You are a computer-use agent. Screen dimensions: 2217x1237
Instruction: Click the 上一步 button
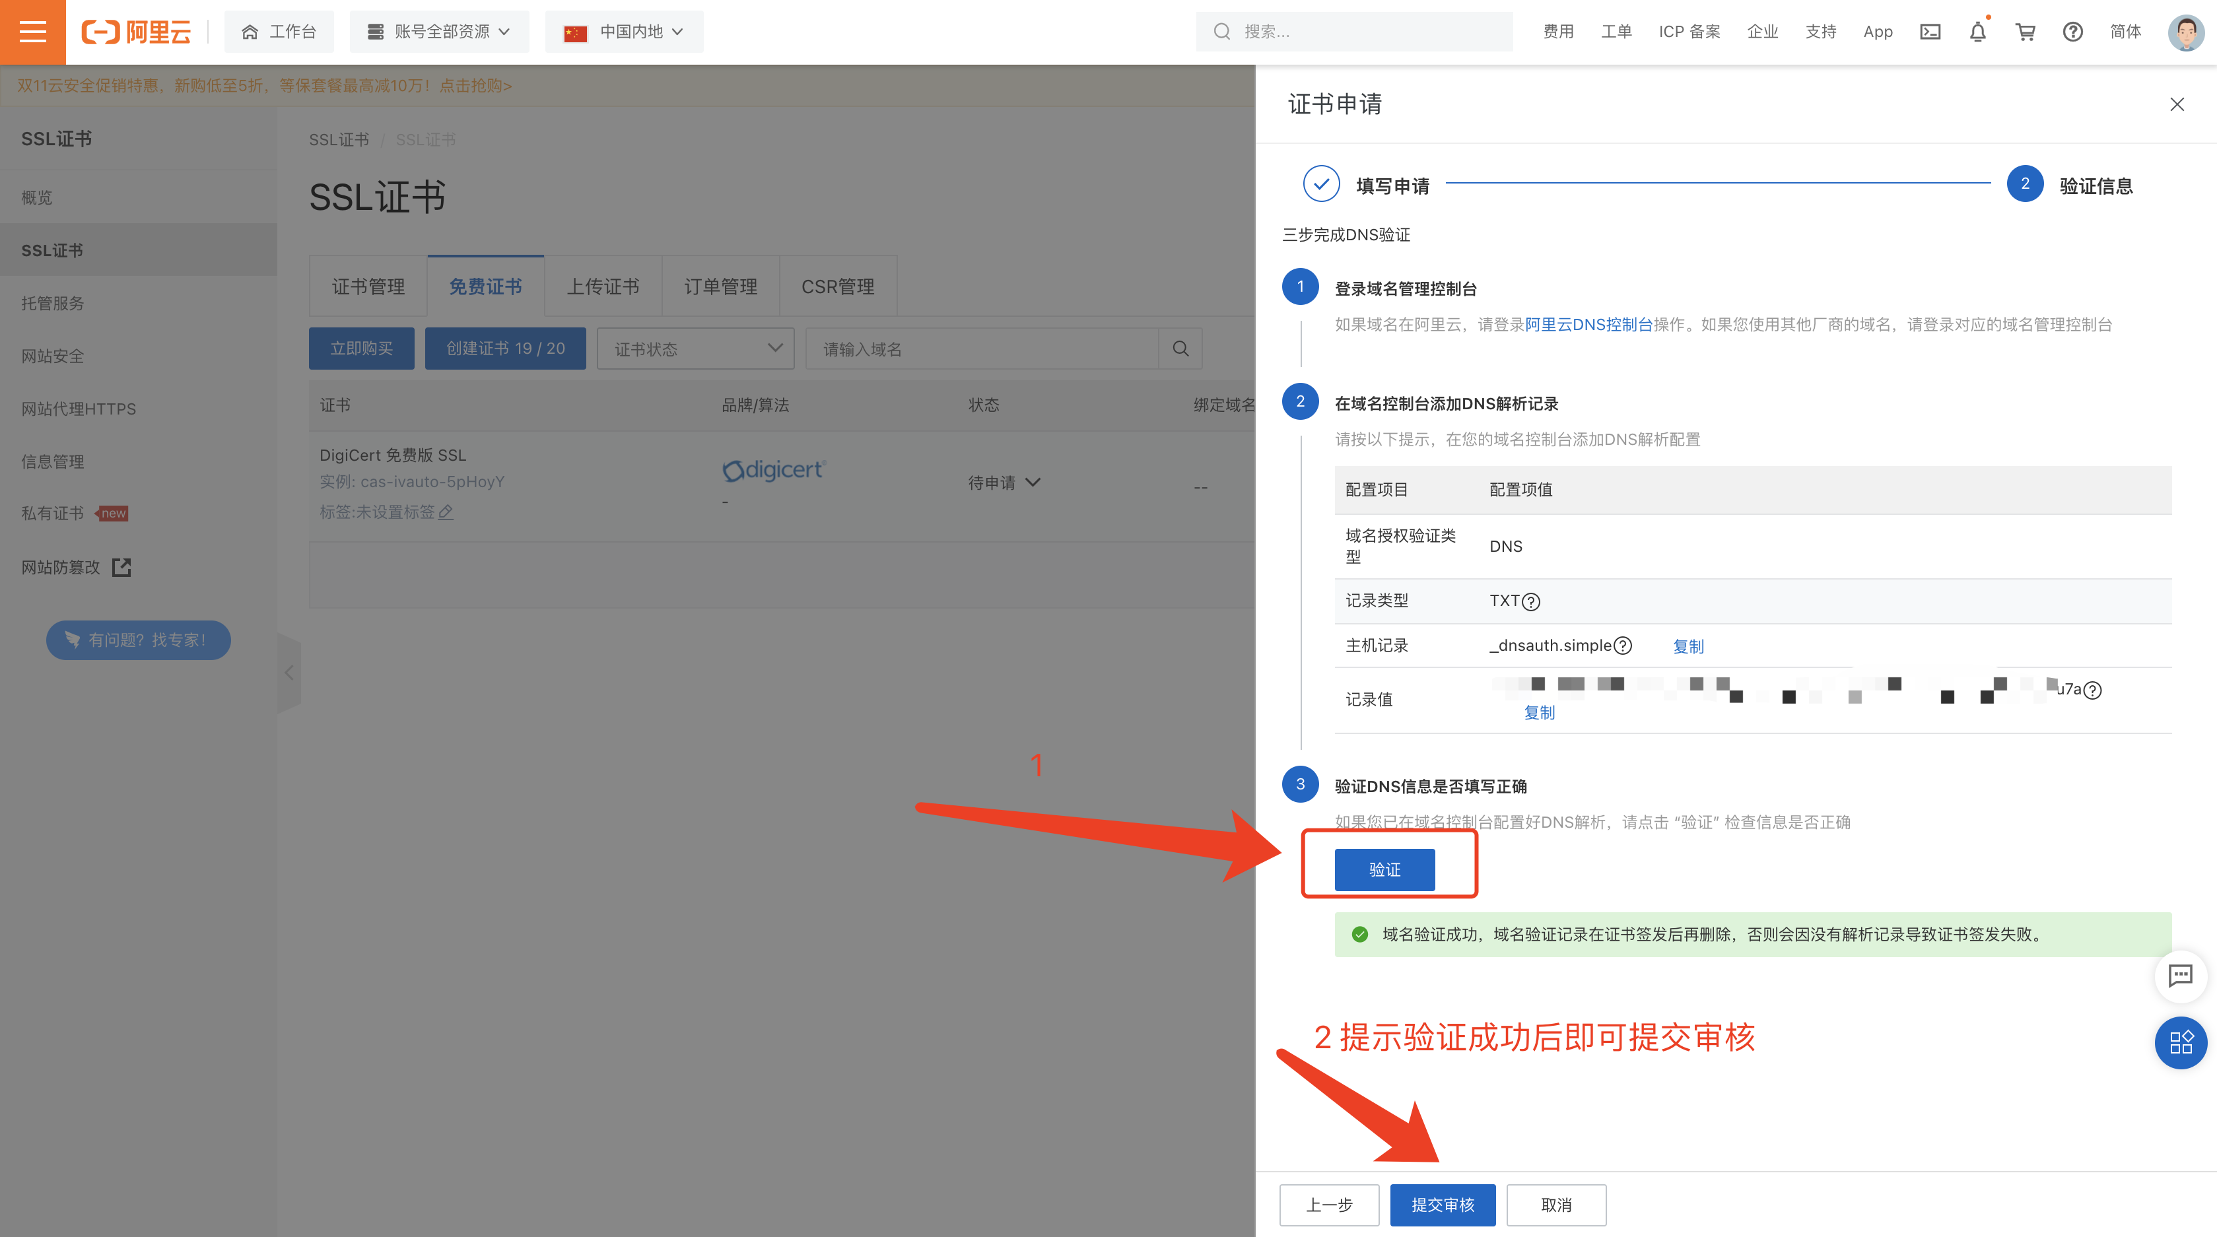[x=1329, y=1205]
